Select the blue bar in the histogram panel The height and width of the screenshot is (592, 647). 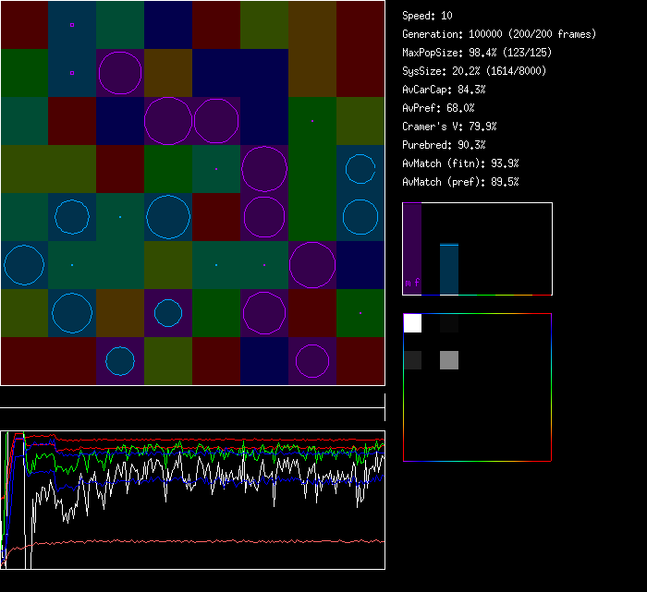[449, 269]
